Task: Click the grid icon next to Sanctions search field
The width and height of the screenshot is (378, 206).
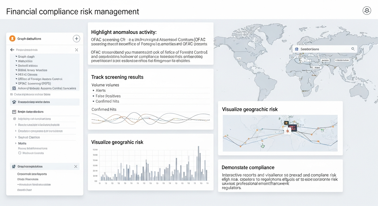Action: 297,49
